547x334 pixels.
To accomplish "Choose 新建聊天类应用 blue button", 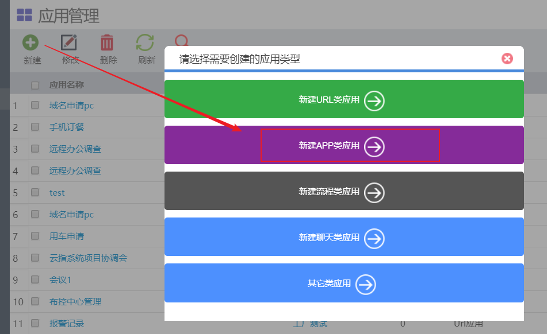I will pyautogui.click(x=343, y=237).
